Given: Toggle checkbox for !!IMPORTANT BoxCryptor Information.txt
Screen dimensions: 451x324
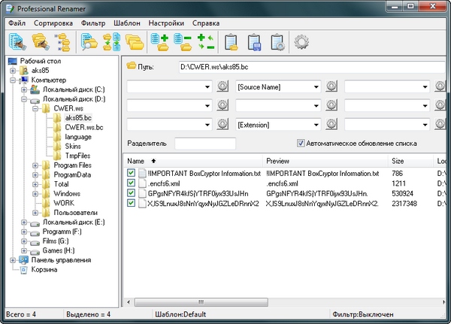Looking at the screenshot, I should point(132,173).
